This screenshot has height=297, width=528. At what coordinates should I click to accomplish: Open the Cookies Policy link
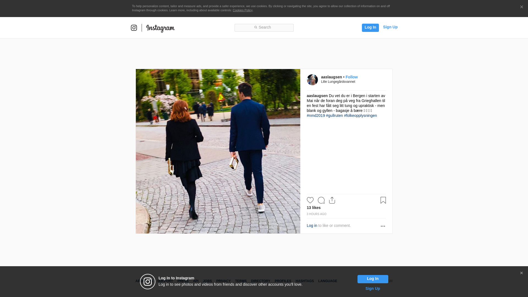(242, 10)
